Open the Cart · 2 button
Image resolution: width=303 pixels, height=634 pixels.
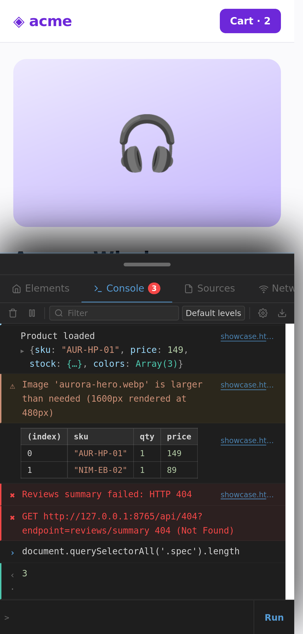250,21
